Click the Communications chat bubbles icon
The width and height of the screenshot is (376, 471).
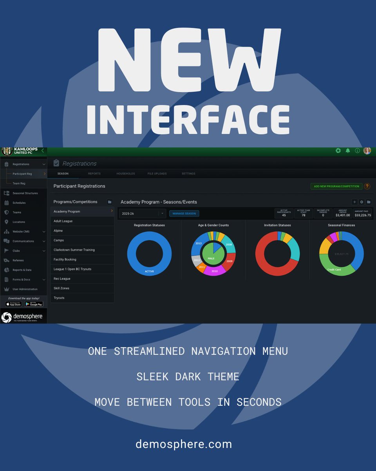(x=6, y=241)
